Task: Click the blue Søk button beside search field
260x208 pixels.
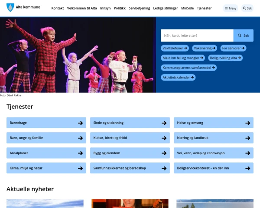Action: 244,36
